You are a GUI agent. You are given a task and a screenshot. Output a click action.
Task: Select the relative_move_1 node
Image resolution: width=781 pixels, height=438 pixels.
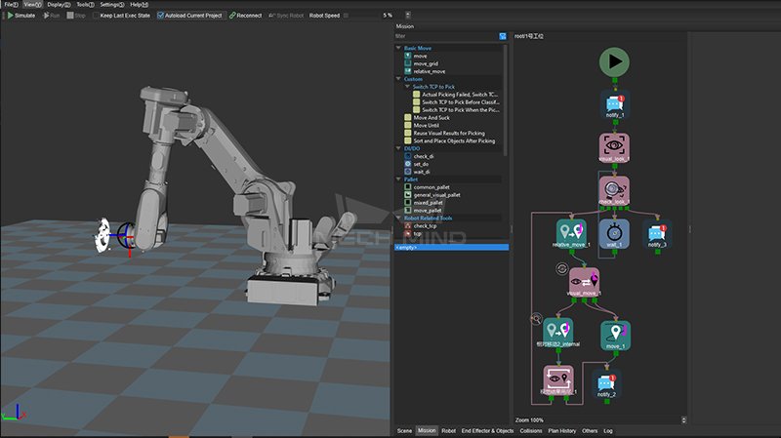click(x=569, y=233)
